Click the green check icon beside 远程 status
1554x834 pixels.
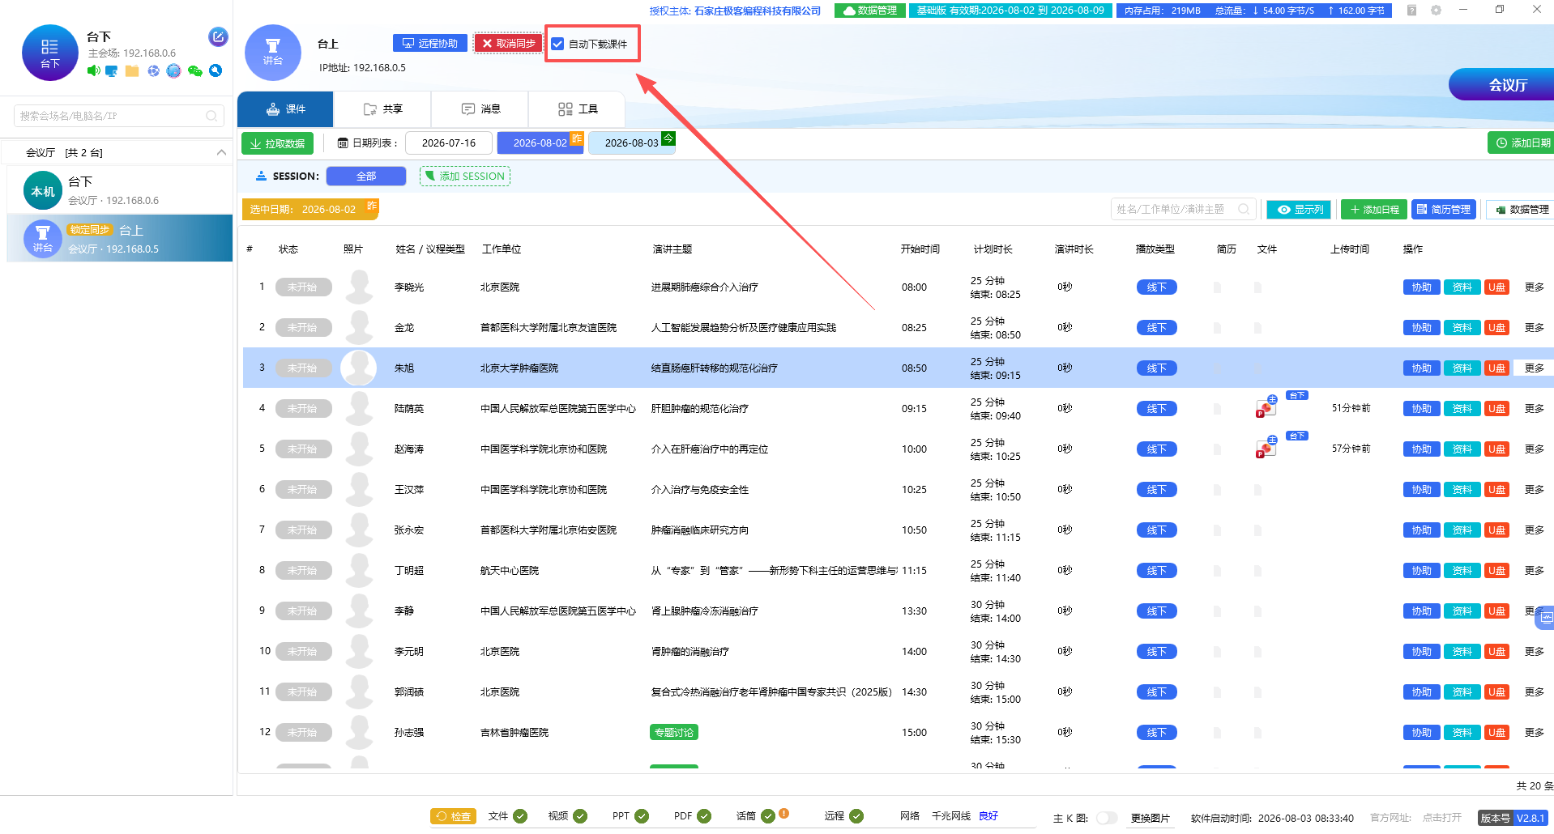[x=856, y=816]
